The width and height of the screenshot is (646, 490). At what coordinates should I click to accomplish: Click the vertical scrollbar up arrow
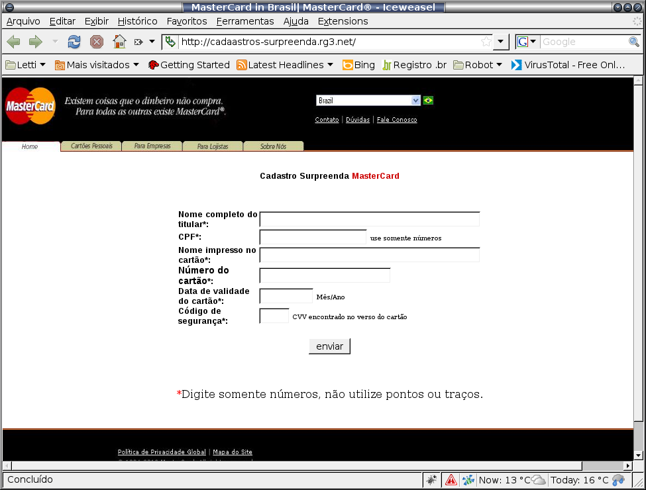(639, 80)
